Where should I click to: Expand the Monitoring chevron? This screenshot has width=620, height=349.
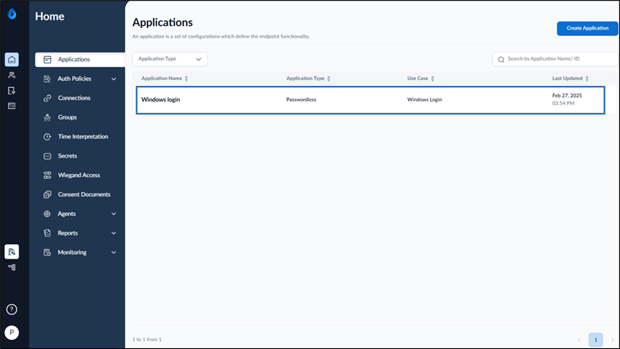point(113,252)
